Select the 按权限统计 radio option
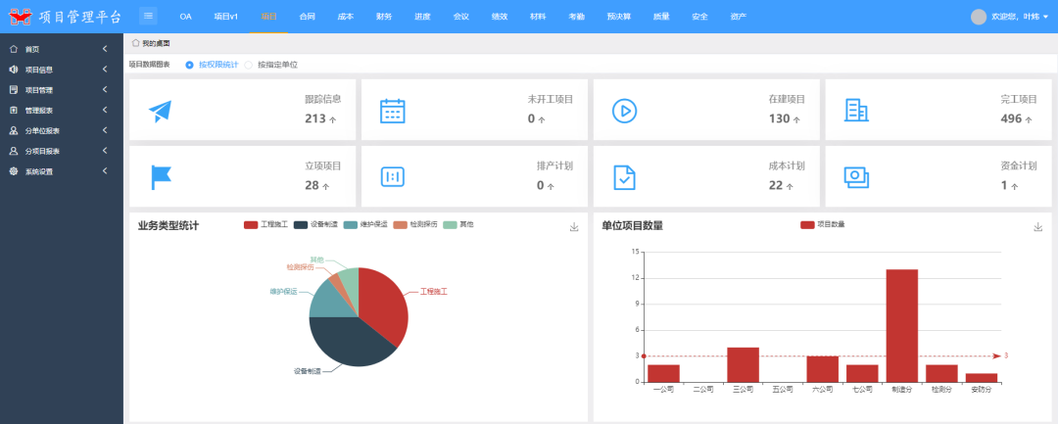 pyautogui.click(x=190, y=65)
